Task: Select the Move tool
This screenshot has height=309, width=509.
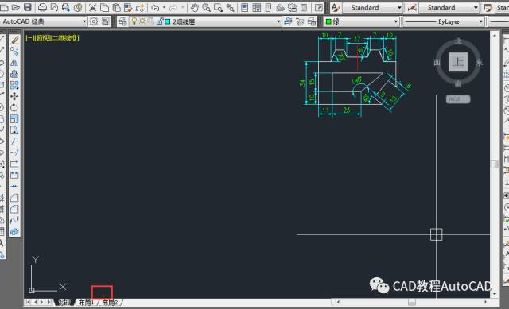Action: 14,96
